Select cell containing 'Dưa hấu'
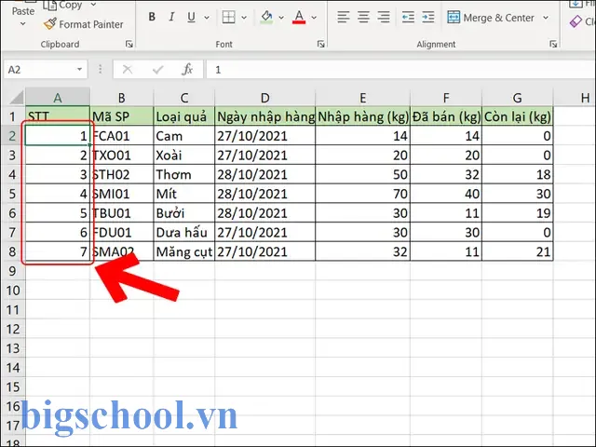This screenshot has height=447, width=596. click(x=184, y=233)
